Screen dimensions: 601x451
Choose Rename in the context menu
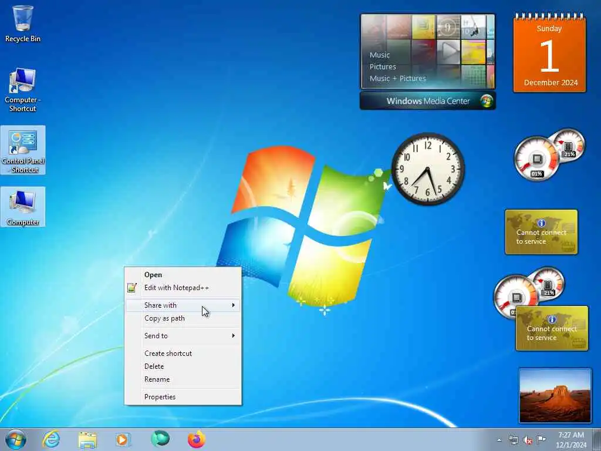click(x=183, y=379)
